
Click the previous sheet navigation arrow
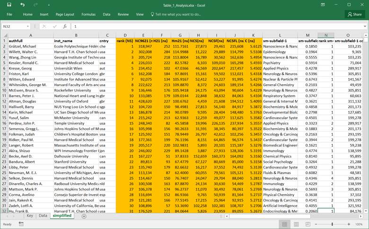[x=7, y=216]
